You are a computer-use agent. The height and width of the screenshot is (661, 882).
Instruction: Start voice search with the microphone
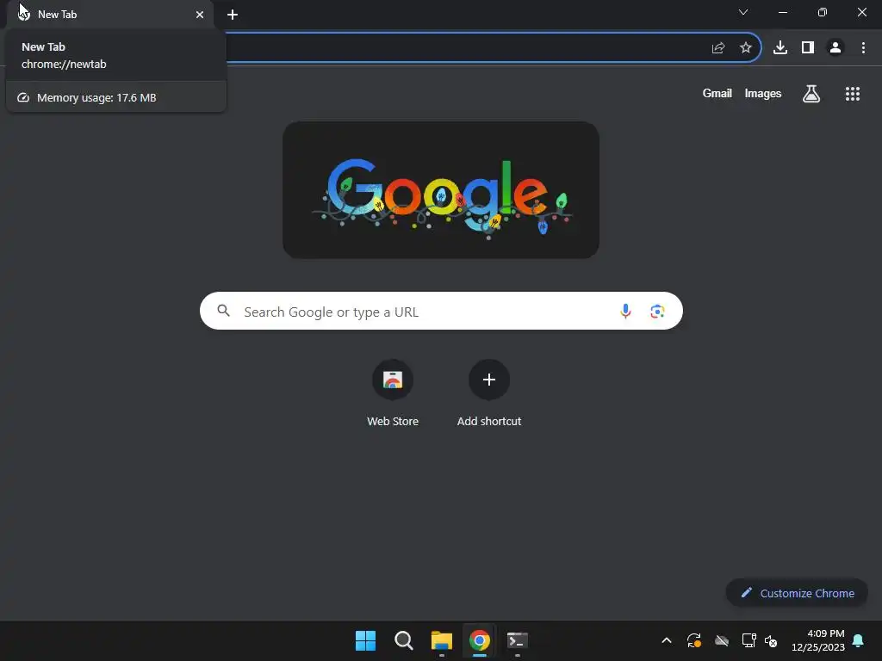tap(625, 311)
